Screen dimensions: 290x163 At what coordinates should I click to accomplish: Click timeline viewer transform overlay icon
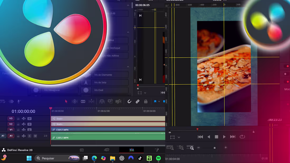172,137
